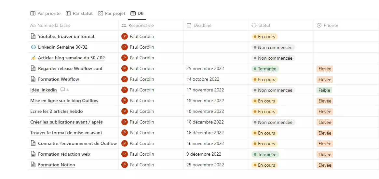379x179 pixels.
Task: Open the Deadline column header menu
Action: 216,25
